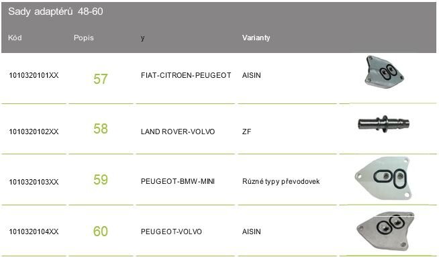View the PEUGEOT-VOLVO AISIN adapter image
Image resolution: width=439 pixels, height=257 pixels.
click(x=385, y=231)
